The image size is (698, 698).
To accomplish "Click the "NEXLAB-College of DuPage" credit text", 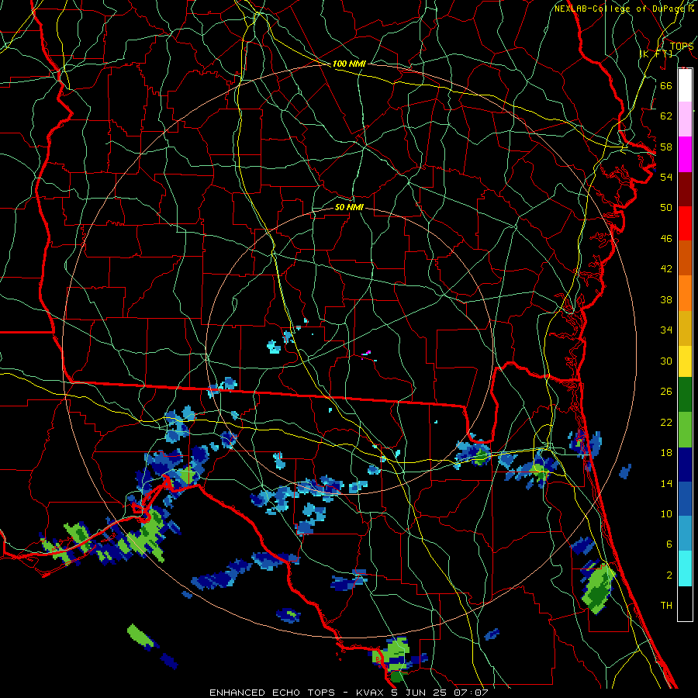I will tap(620, 9).
